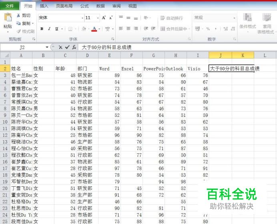The image size is (277, 224).
Task: Click the Copy (复制) icon
Action: pos(18,23)
